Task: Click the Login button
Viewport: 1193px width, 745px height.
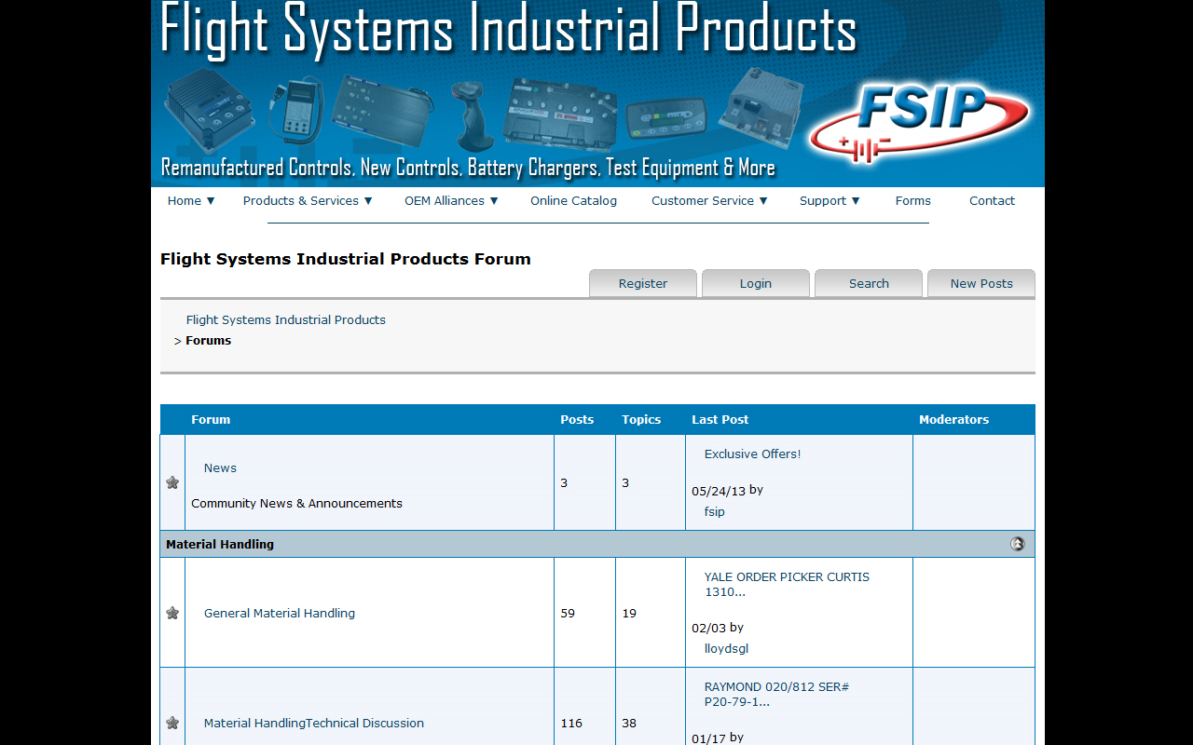Action: point(755,283)
